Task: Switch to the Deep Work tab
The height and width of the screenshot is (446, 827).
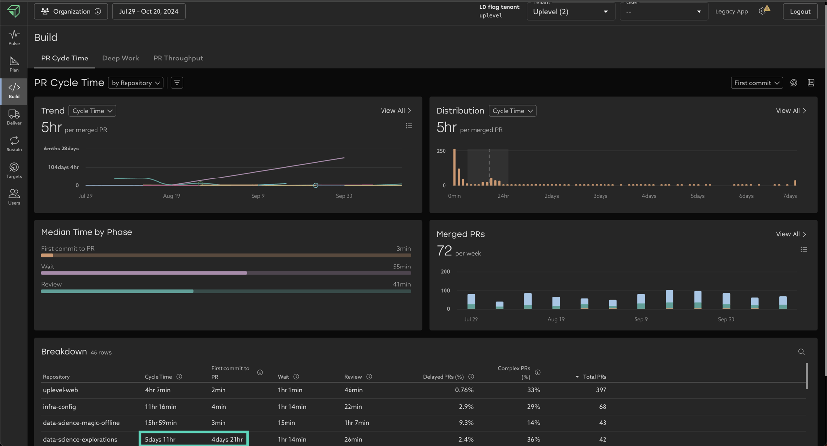Action: coord(121,58)
